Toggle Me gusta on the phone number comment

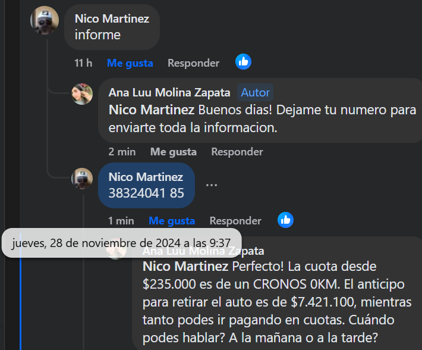[x=172, y=221]
